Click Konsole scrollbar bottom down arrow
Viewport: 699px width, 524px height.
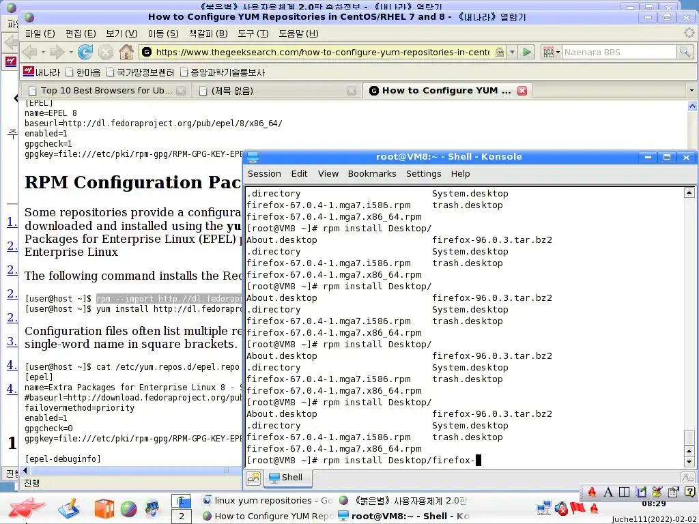(x=689, y=462)
